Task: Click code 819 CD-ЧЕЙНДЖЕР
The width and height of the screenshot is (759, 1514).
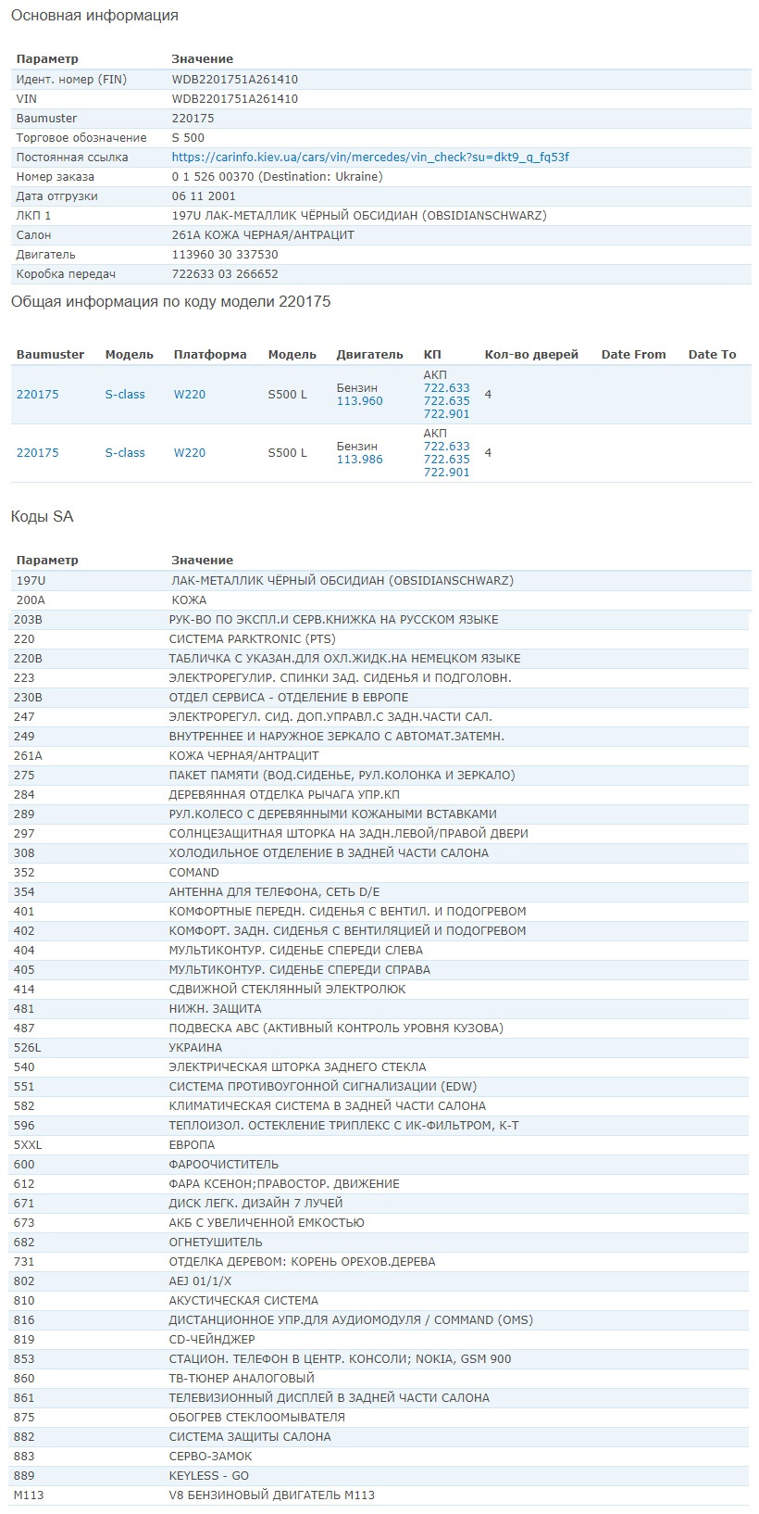Action: [x=379, y=1340]
